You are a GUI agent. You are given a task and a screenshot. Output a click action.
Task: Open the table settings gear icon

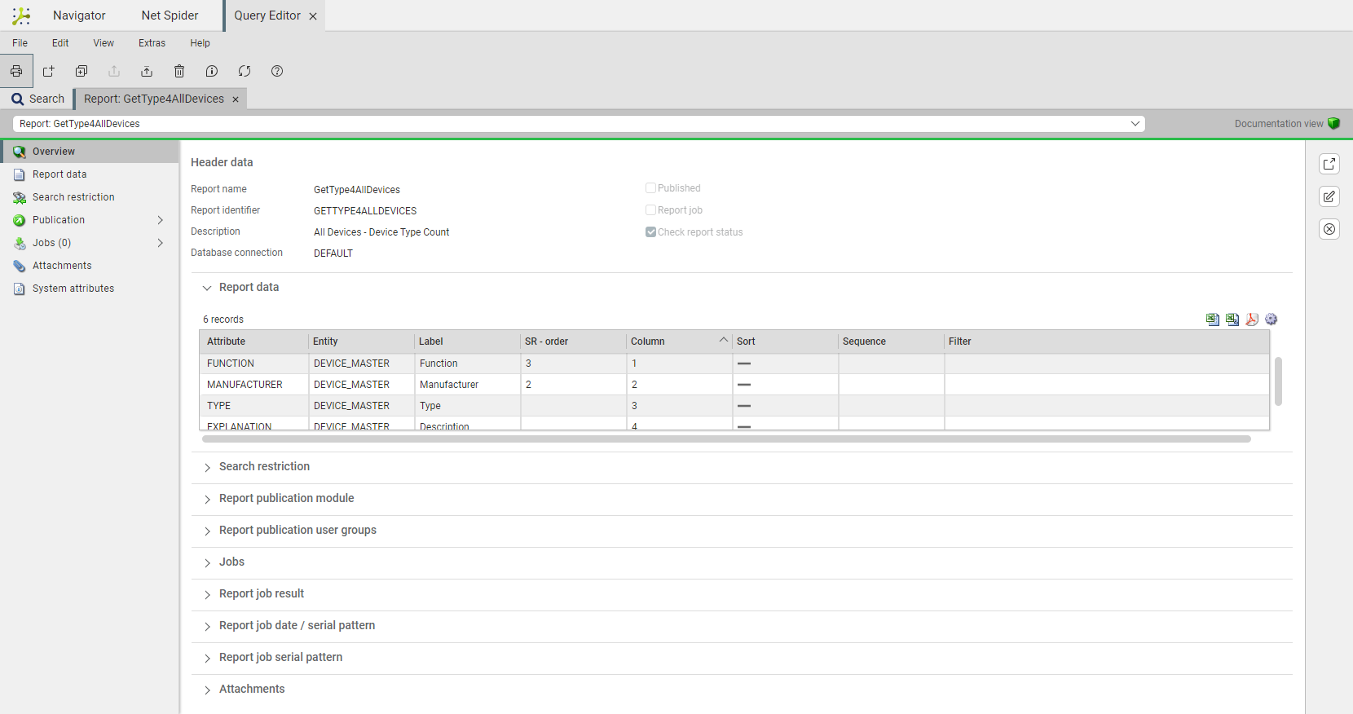point(1271,320)
